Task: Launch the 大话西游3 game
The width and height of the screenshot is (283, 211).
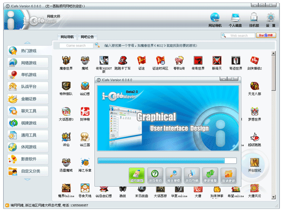Action: coord(66,111)
